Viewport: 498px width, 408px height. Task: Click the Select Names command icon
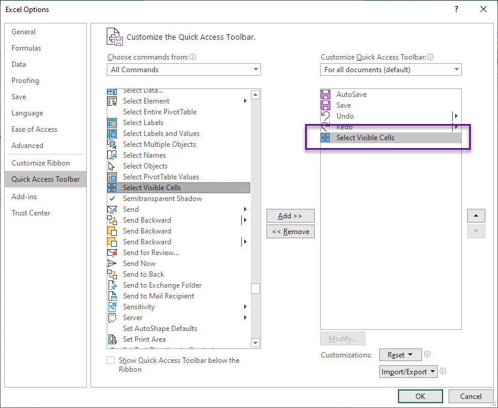[112, 155]
